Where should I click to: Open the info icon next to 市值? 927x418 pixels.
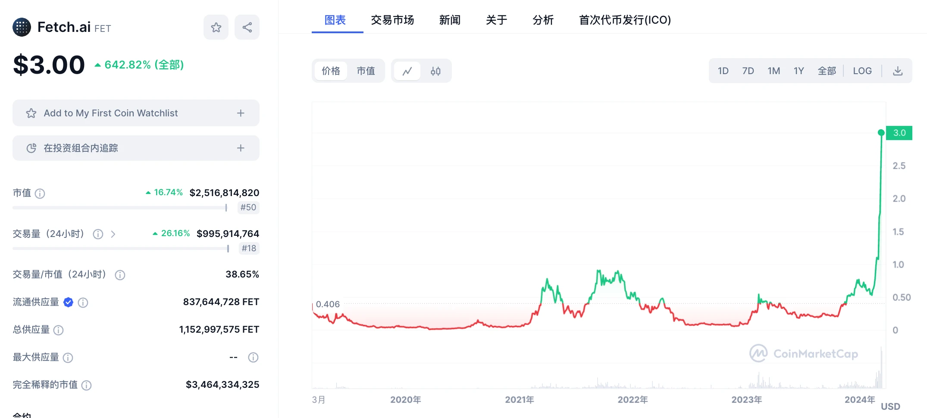[41, 193]
